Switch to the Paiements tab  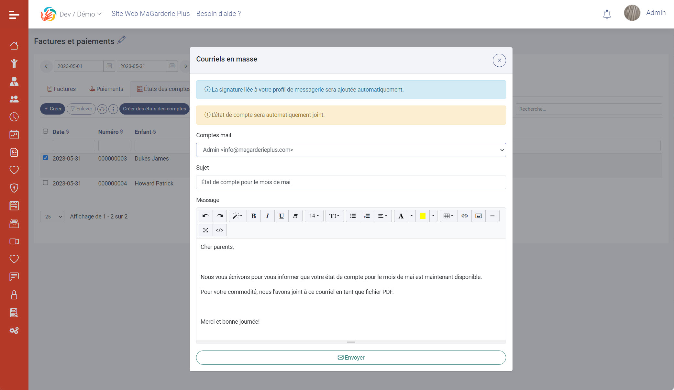point(106,89)
